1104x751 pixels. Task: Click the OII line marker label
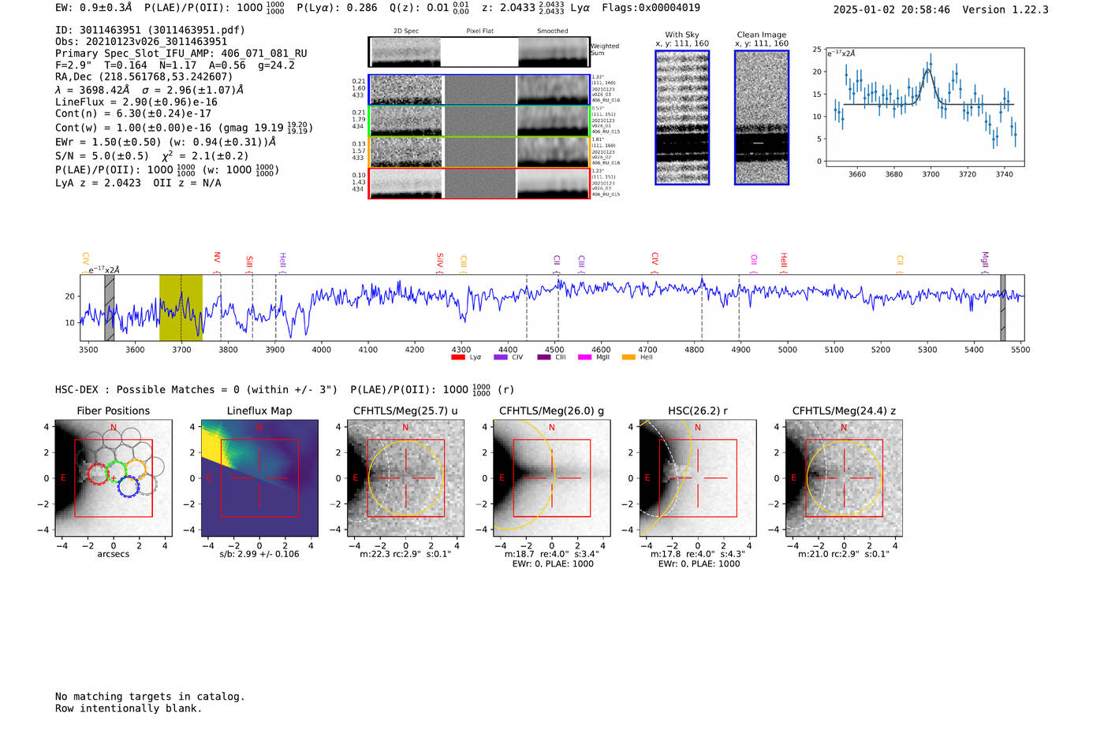(754, 261)
